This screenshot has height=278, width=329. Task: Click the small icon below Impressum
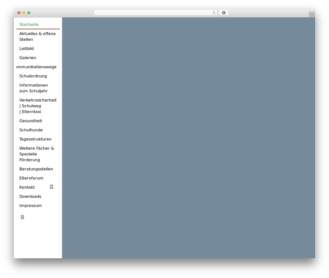click(22, 217)
